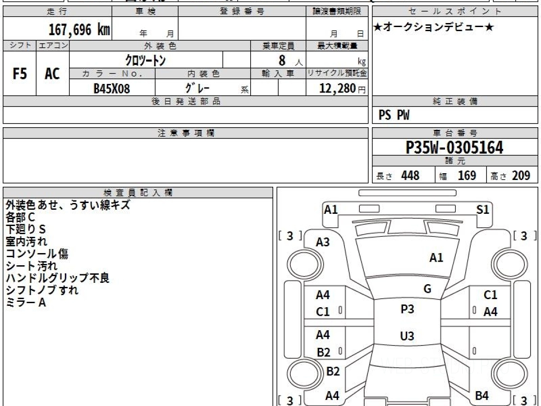Screen dimensions: 541x406
Task: Click the hood A1 mark on the diagram
Action: coord(436,258)
